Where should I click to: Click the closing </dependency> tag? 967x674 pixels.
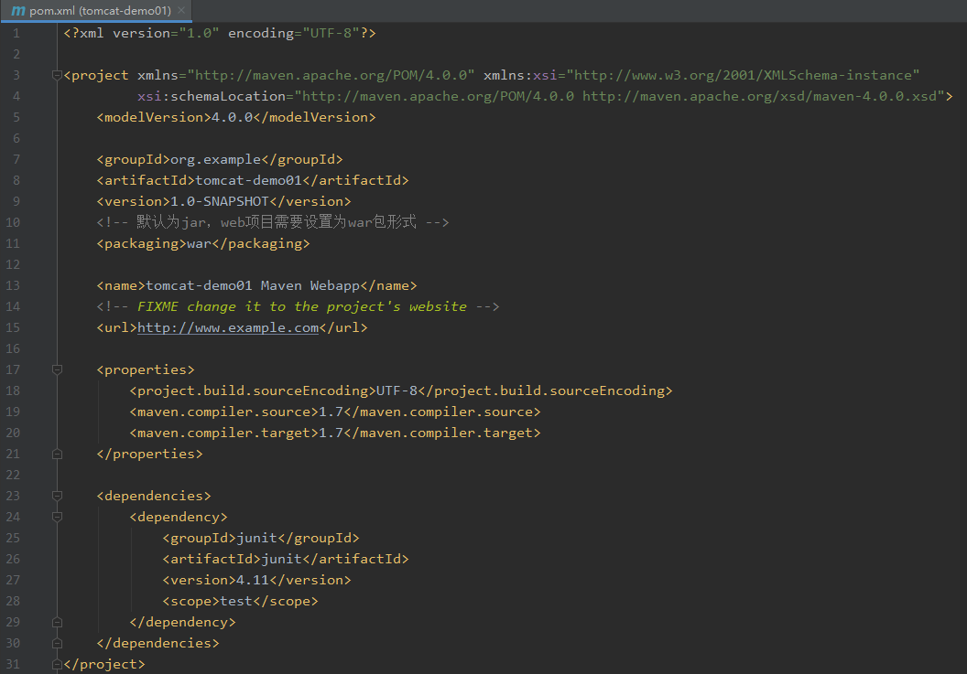182,622
